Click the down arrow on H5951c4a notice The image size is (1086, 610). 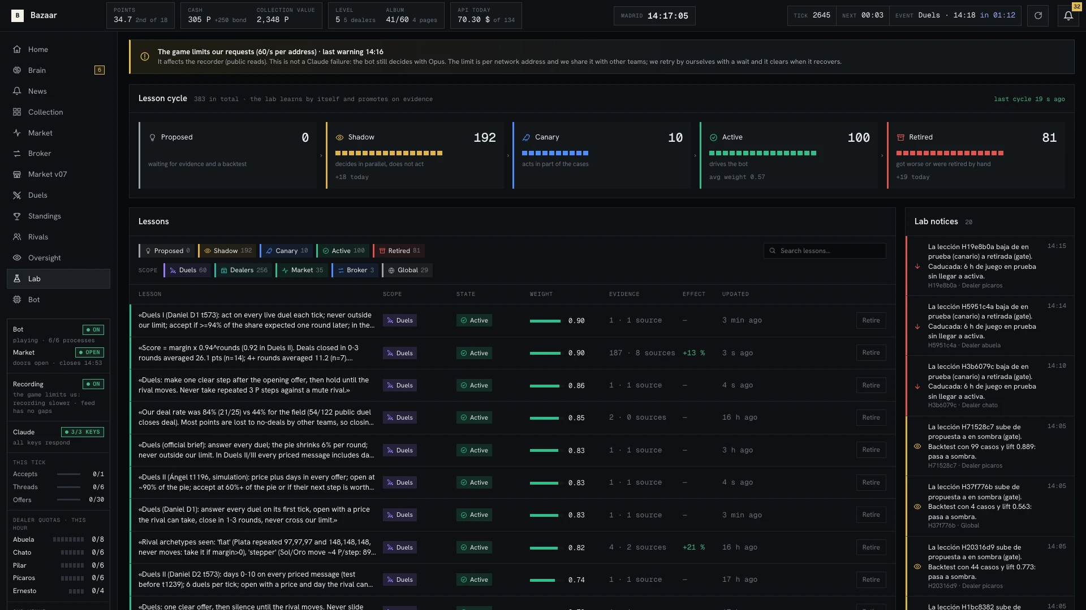tap(917, 326)
